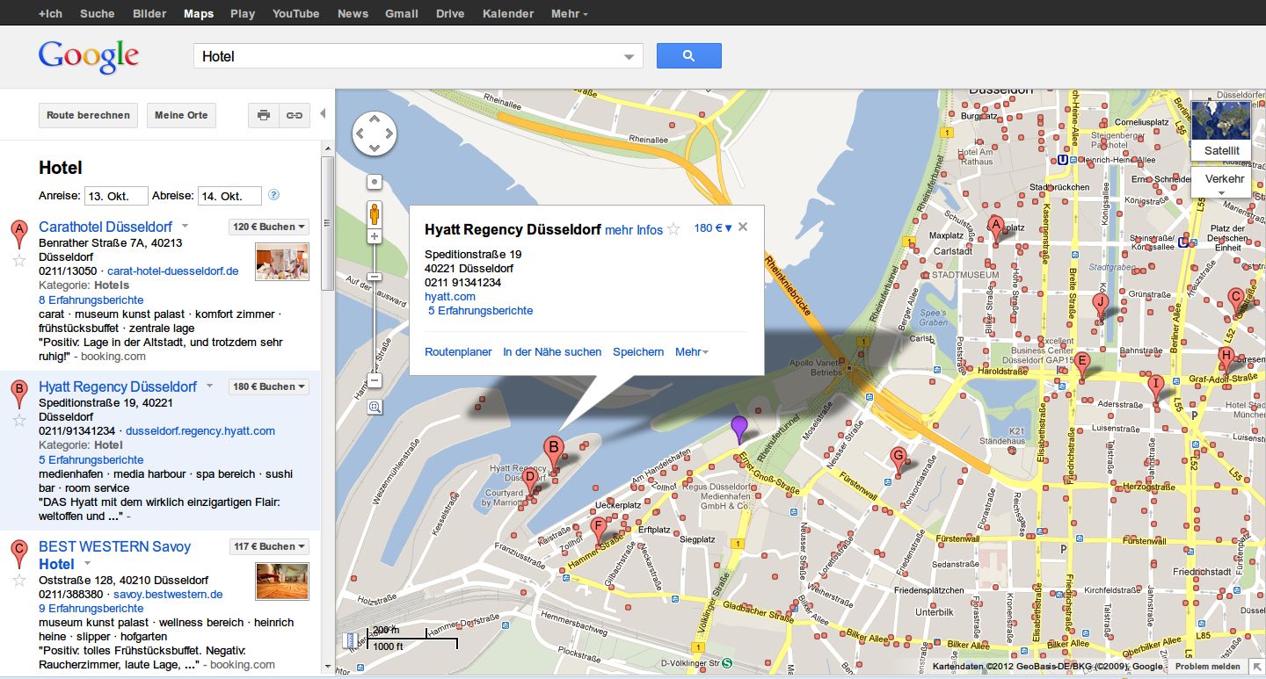Click map marker I pin

[x=1156, y=389]
